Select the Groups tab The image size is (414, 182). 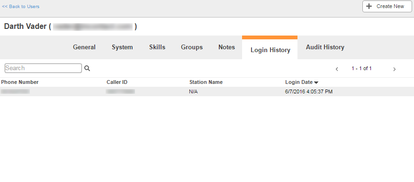(x=192, y=47)
